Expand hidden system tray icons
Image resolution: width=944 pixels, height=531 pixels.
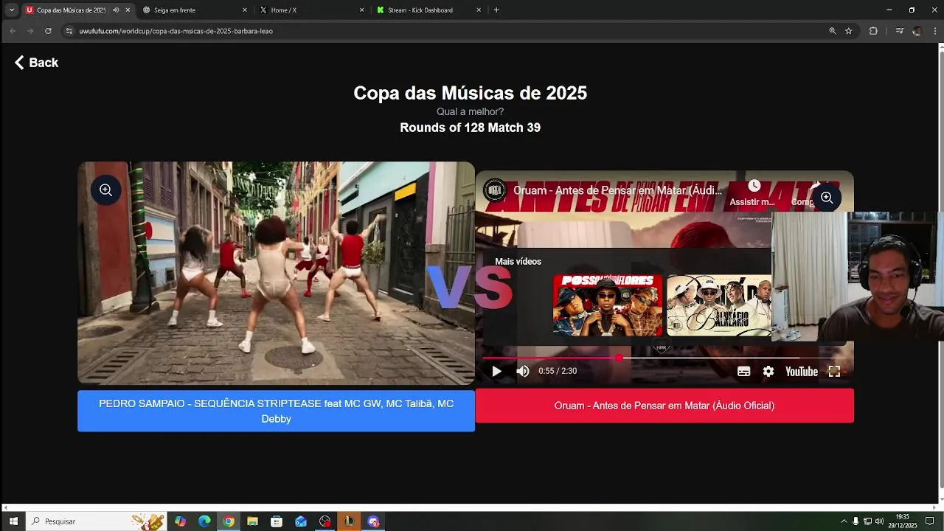[844, 521]
